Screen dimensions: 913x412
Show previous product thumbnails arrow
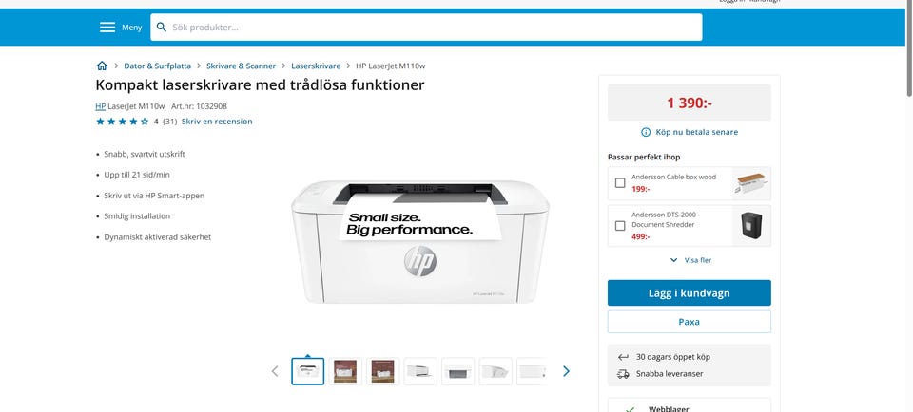[x=275, y=371]
